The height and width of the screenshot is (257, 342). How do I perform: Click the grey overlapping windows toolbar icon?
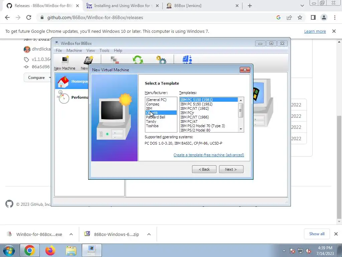point(115,60)
